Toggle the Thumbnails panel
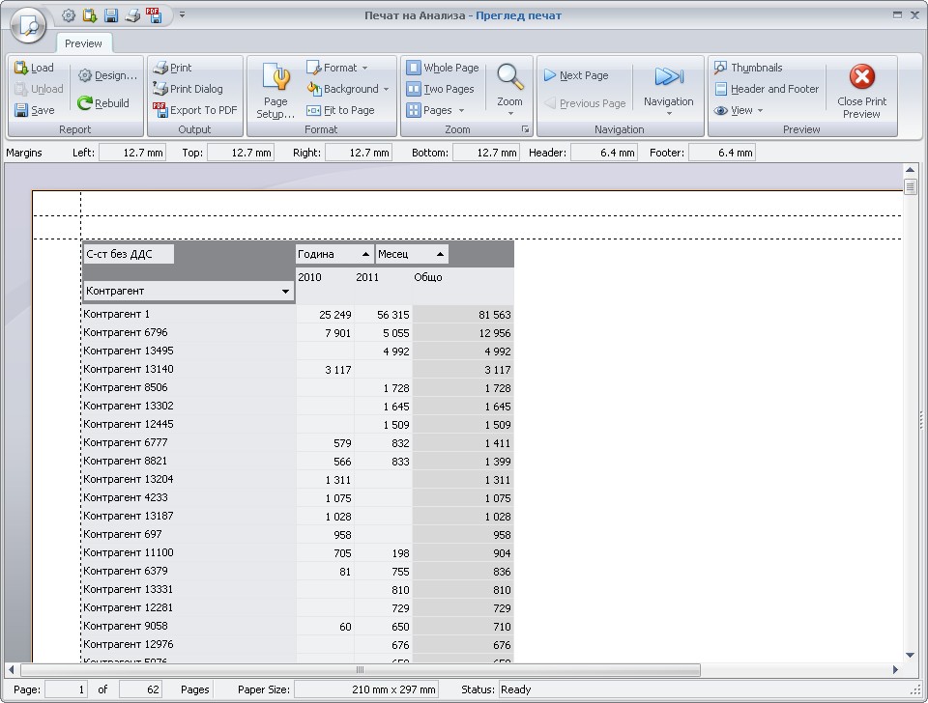 pyautogui.click(x=748, y=68)
